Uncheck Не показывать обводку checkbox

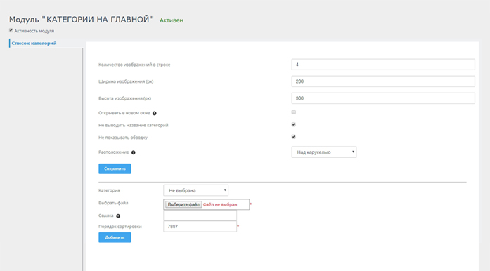pos(294,137)
